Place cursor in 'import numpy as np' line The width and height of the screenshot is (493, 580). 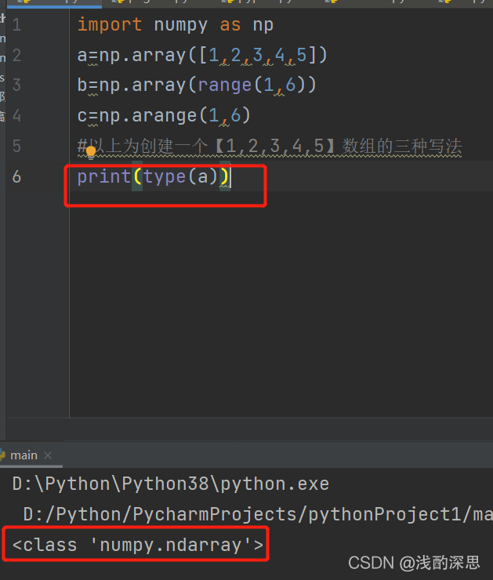[x=176, y=25]
